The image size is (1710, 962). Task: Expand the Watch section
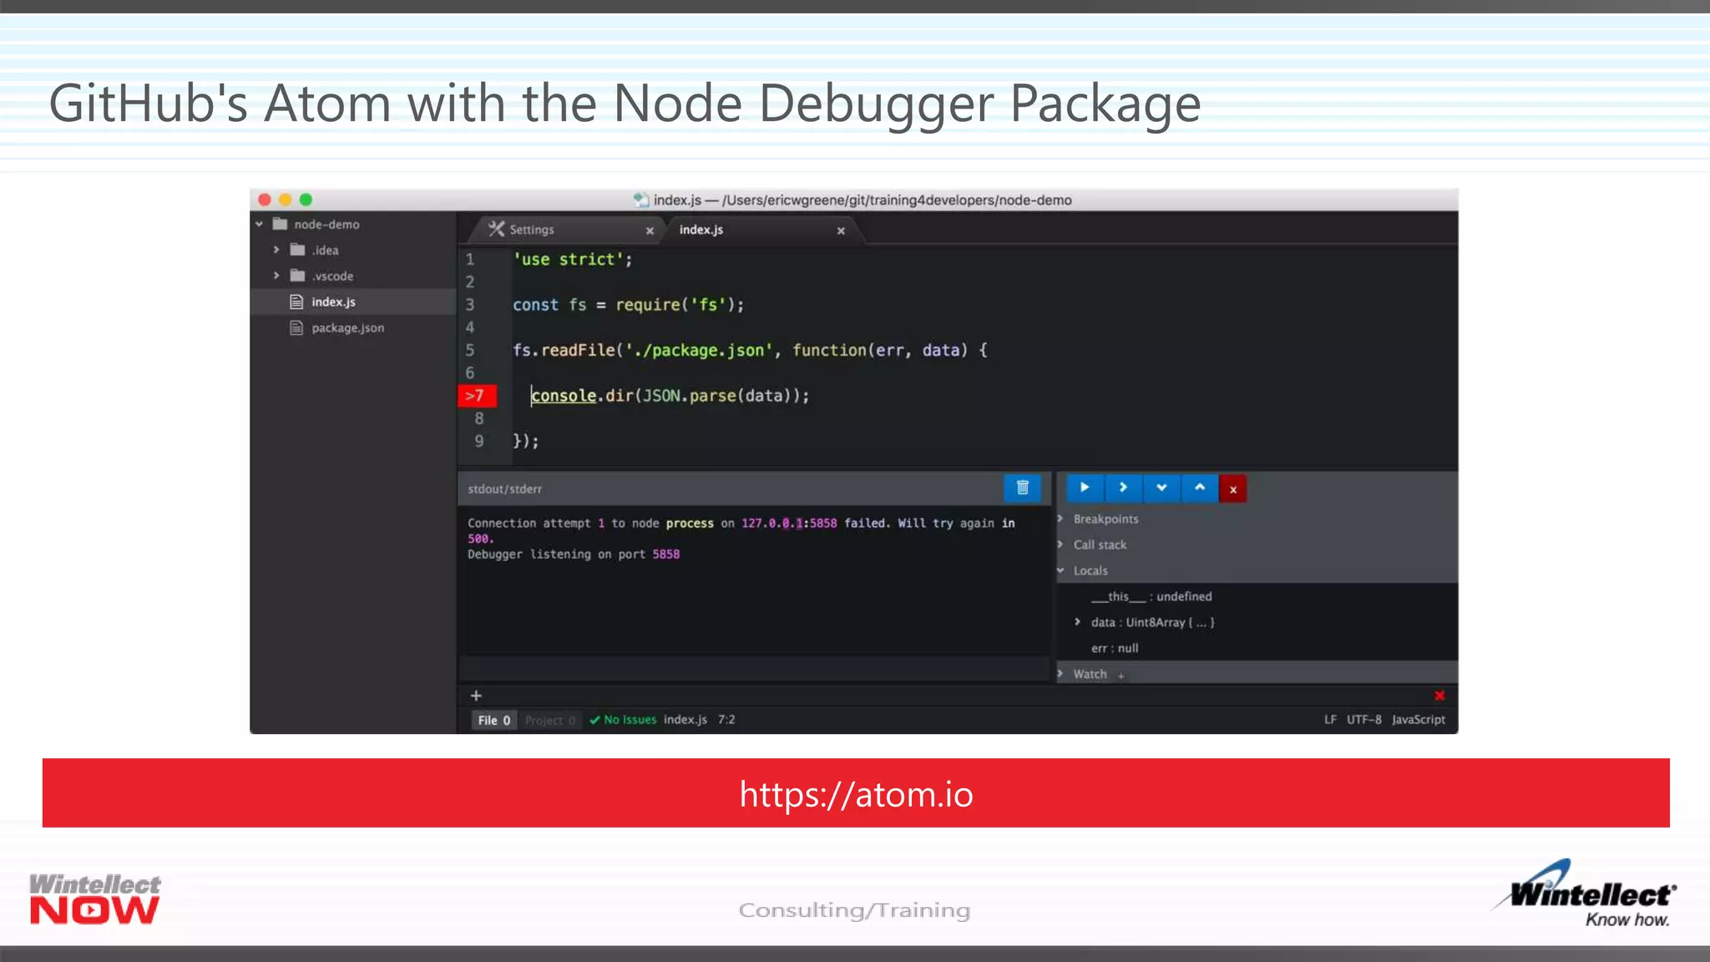coord(1060,674)
